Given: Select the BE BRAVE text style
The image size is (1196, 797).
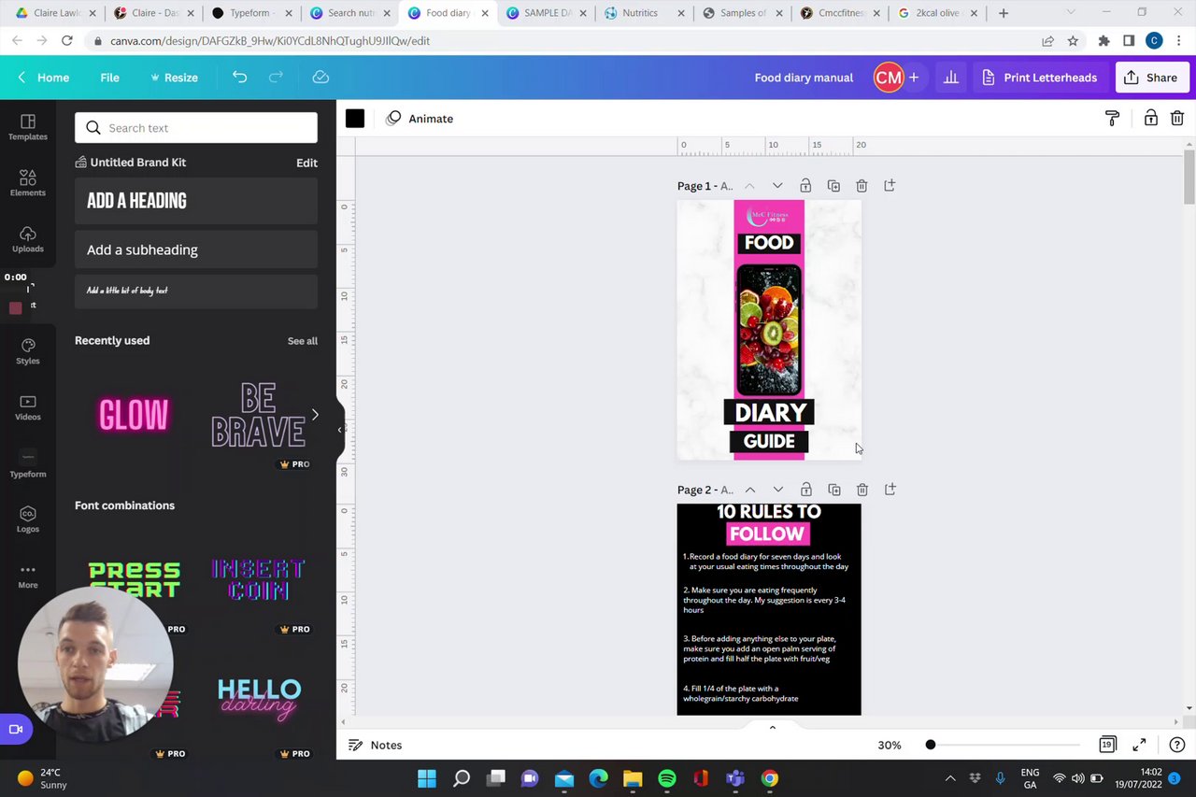Looking at the screenshot, I should [x=258, y=415].
